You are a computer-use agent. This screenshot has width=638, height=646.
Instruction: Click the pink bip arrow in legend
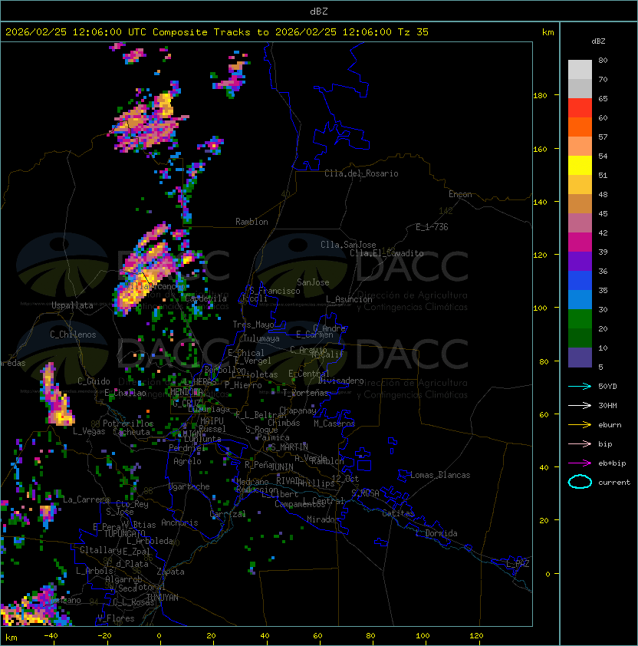click(x=580, y=444)
